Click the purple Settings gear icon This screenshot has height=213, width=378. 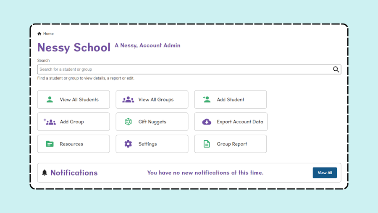[x=128, y=144]
